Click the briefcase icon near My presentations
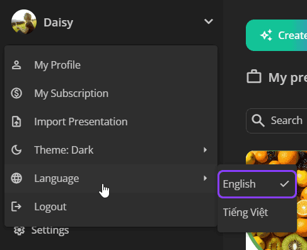This screenshot has height=250, width=307. pos(254,77)
